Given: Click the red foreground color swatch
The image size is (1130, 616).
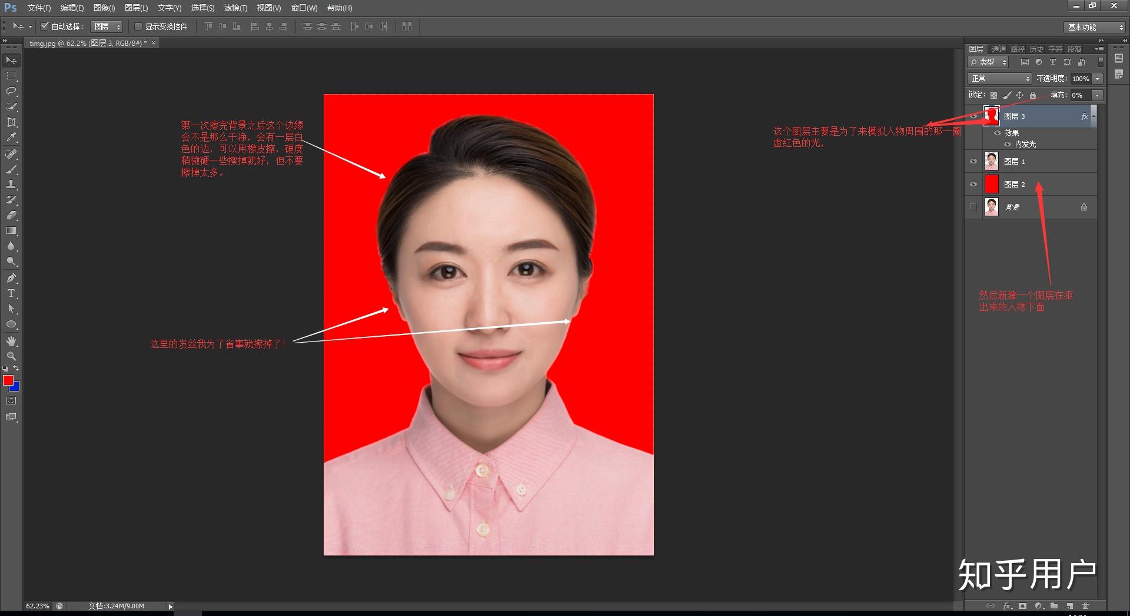Looking at the screenshot, I should [8, 381].
